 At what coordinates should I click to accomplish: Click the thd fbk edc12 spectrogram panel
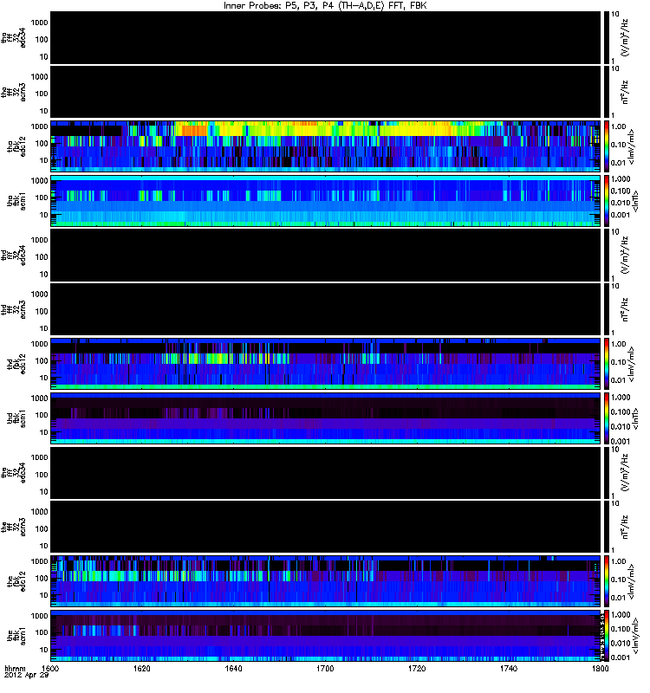326,364
